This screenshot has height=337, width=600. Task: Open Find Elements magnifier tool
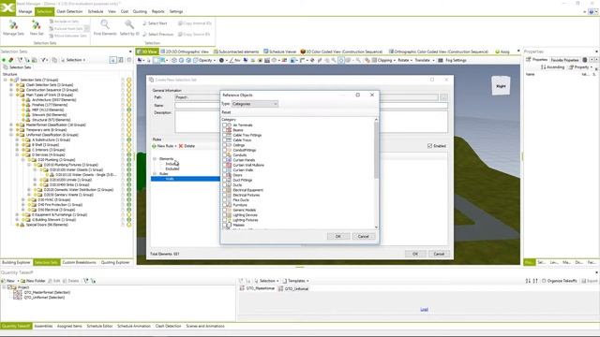105,25
